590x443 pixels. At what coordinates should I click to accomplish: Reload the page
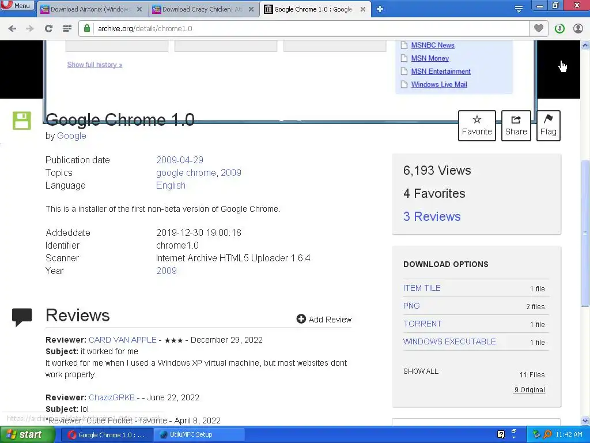(48, 28)
